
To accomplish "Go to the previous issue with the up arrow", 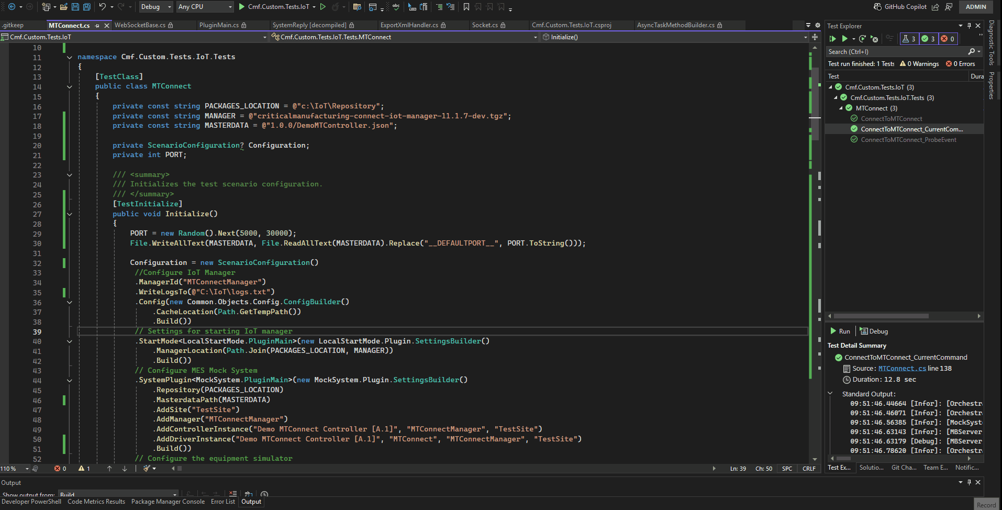I will [x=109, y=469].
